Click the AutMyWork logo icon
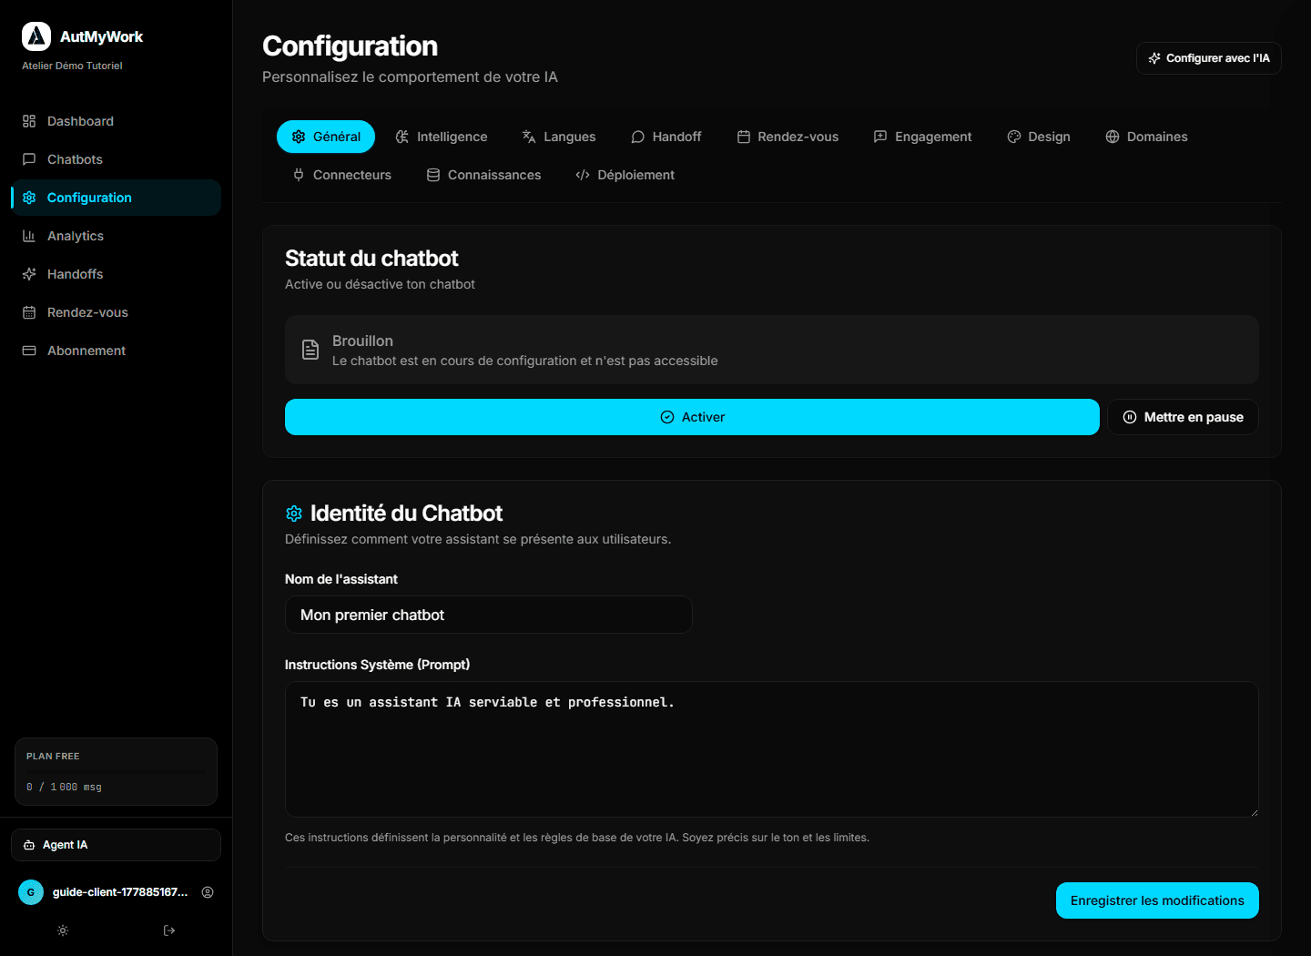This screenshot has height=956, width=1311. (36, 36)
